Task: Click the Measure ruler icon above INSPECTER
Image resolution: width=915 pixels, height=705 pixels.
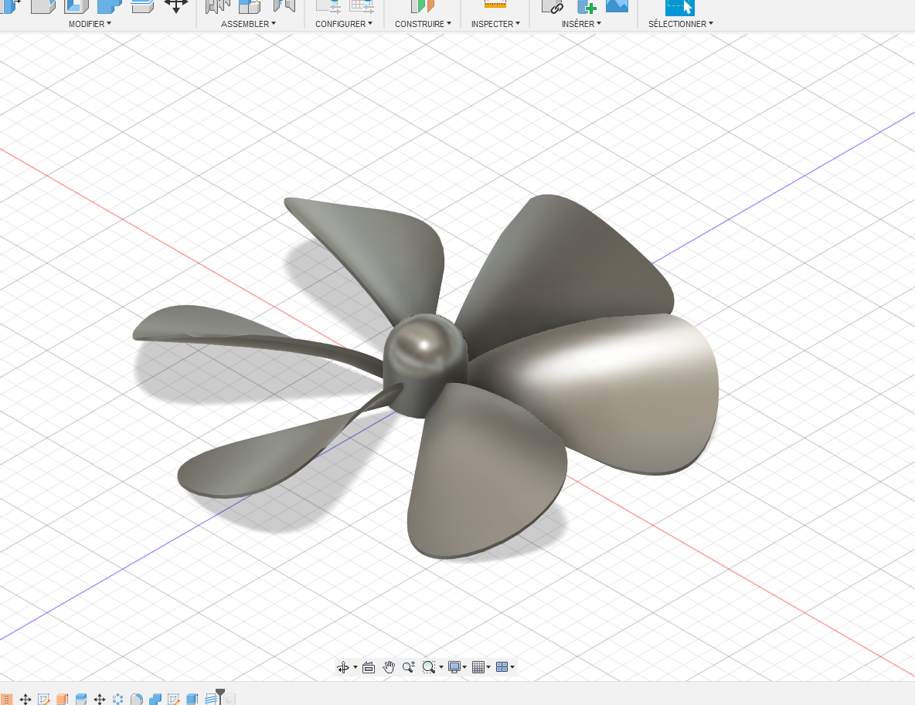Action: click(495, 5)
